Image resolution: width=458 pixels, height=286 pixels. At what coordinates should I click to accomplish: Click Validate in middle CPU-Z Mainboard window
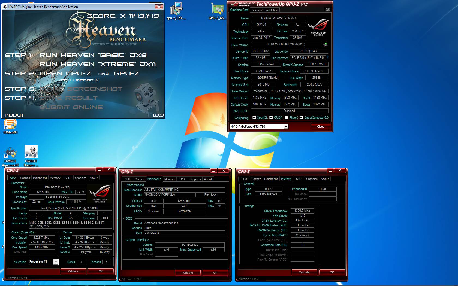coord(188,273)
